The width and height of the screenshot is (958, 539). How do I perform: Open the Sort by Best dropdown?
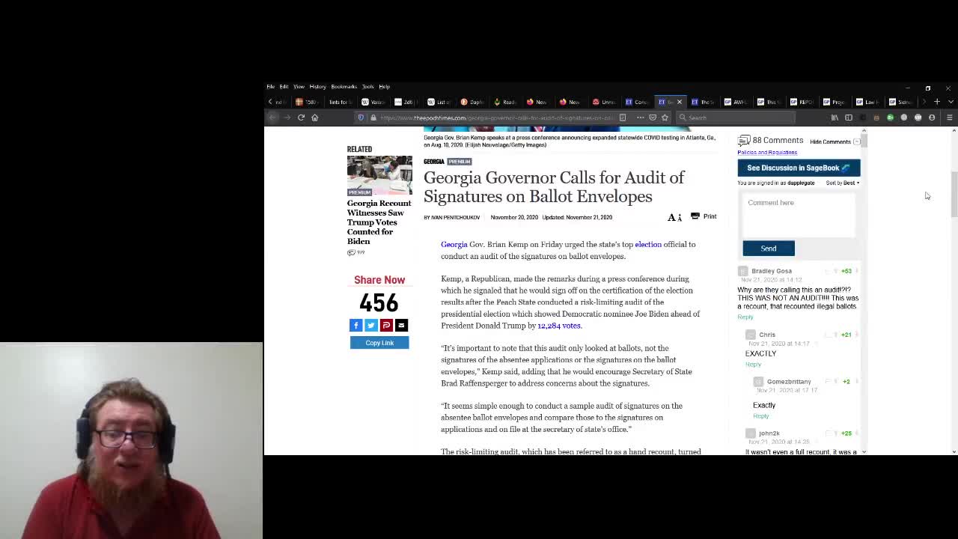[x=843, y=183]
